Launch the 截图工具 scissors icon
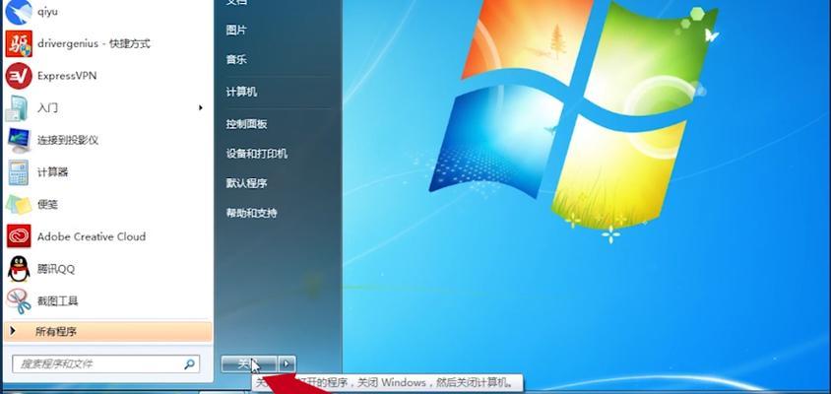831x394 pixels. click(19, 301)
